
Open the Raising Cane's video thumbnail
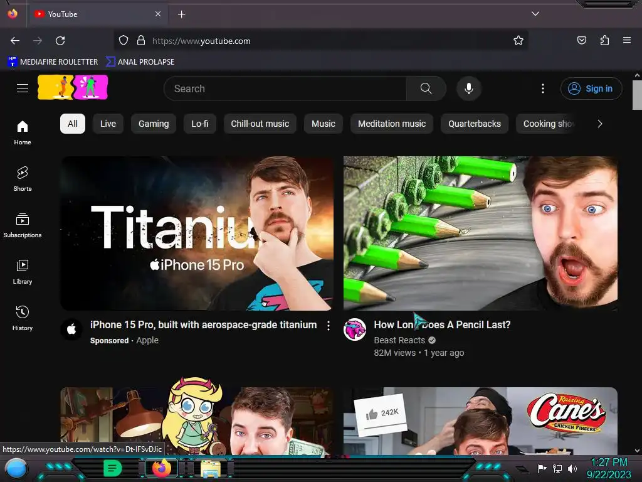(480, 421)
